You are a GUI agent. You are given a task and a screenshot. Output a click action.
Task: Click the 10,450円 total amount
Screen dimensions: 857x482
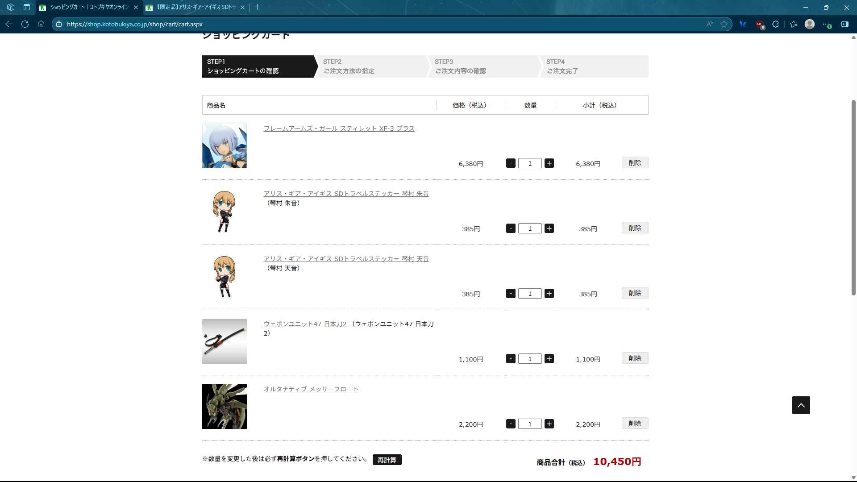[x=617, y=462]
